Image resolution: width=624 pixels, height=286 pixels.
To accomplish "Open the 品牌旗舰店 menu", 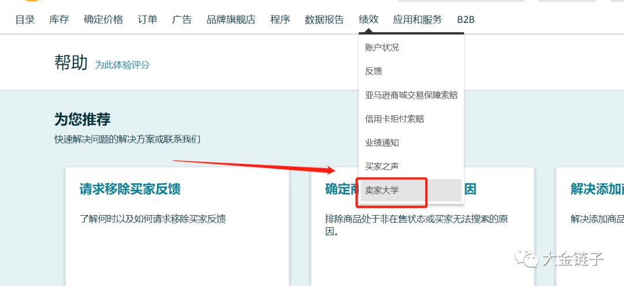I will click(231, 20).
